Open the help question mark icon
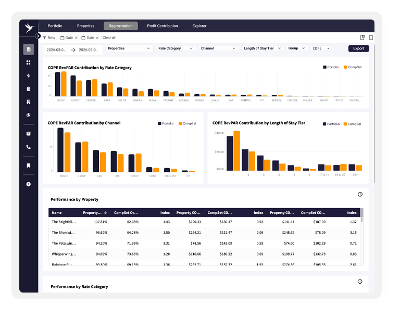400x317 pixels. pyautogui.click(x=29, y=184)
